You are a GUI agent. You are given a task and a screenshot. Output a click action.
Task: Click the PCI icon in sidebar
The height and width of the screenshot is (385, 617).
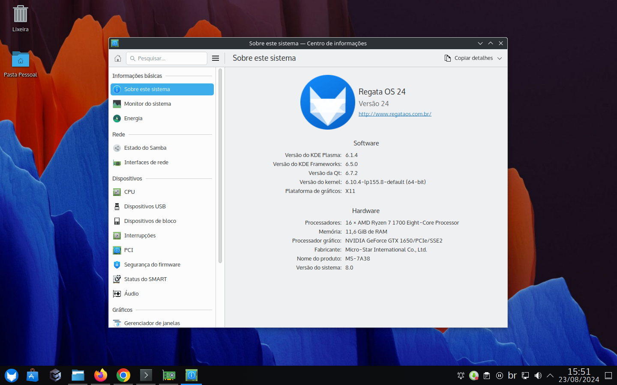coord(117,250)
